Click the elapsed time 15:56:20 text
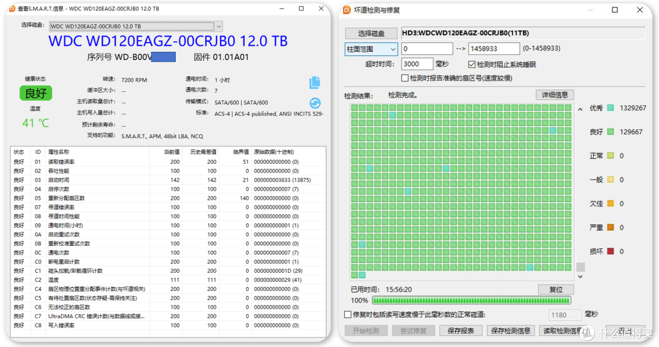The width and height of the screenshot is (659, 347). (398, 289)
